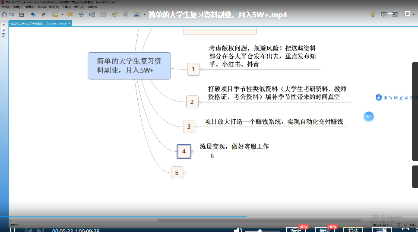The width and height of the screenshot is (418, 232).
Task: Click the 标记 mark button
Action: click(x=296, y=230)
